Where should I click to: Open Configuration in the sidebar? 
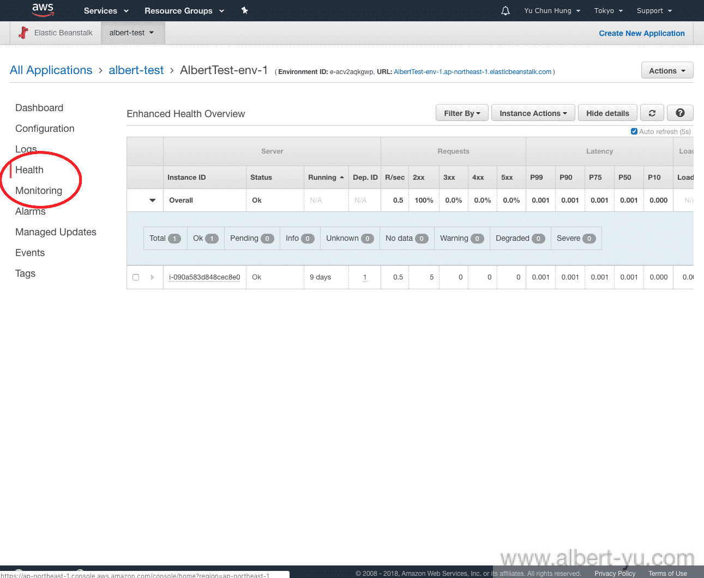pyautogui.click(x=45, y=129)
